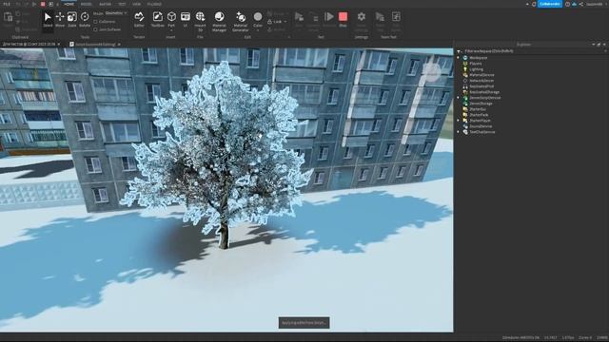Open the UI tools
Screen dimensions: 609x342
[186, 19]
